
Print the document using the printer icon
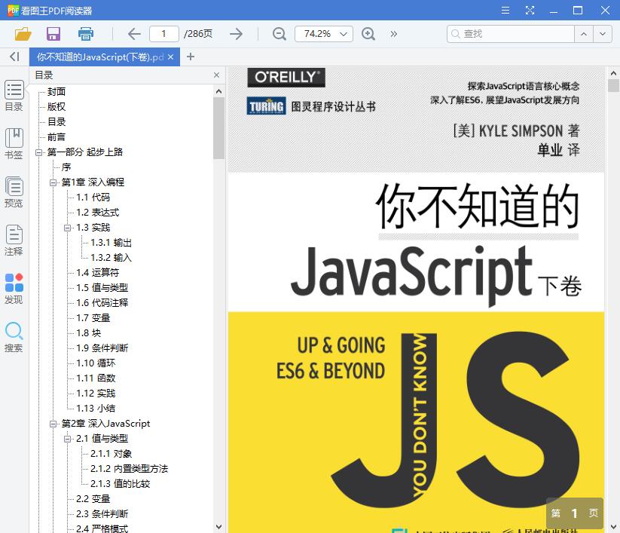(85, 34)
